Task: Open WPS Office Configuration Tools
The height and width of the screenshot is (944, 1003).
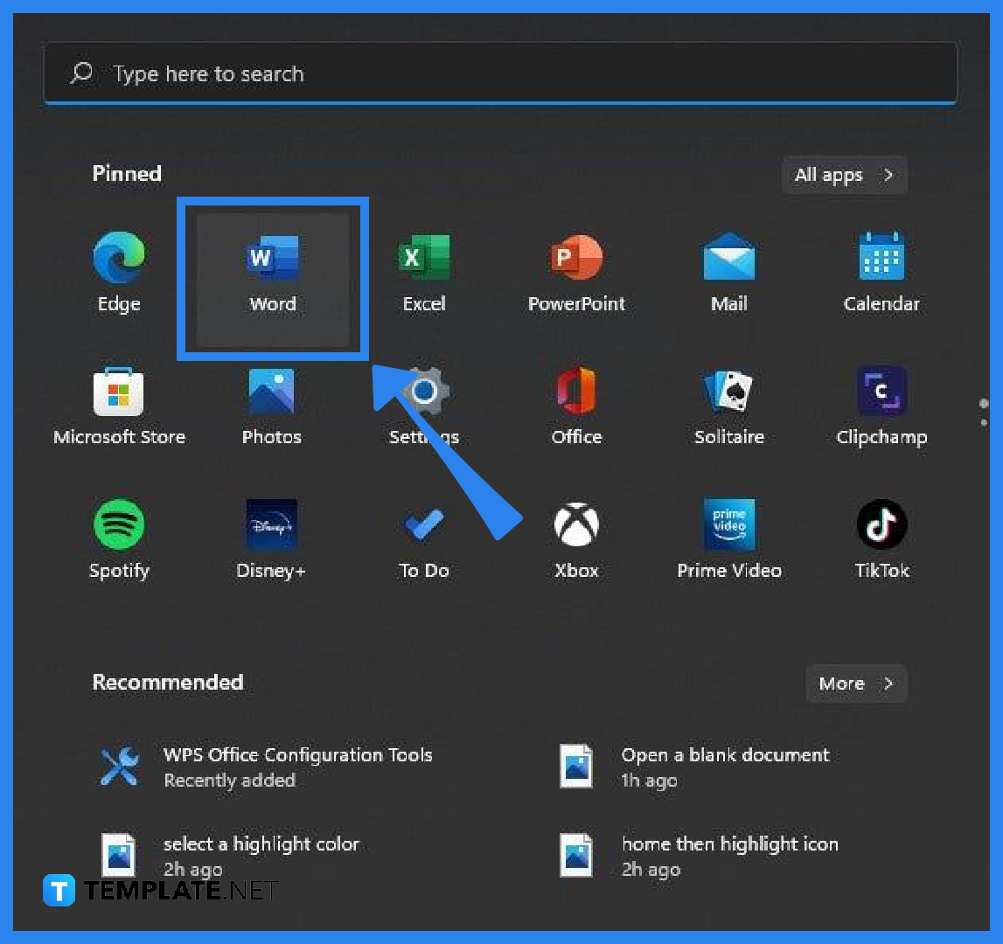Action: click(297, 766)
